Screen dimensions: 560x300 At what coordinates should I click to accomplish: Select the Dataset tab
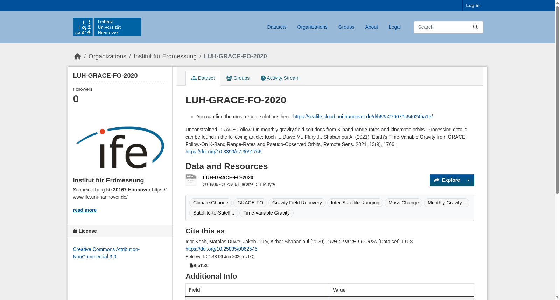coord(203,78)
